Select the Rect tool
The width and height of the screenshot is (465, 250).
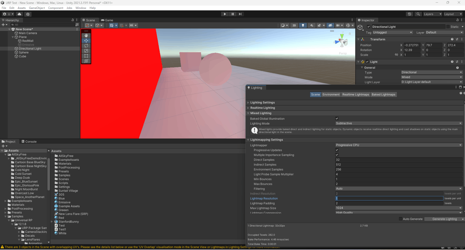coord(86,56)
